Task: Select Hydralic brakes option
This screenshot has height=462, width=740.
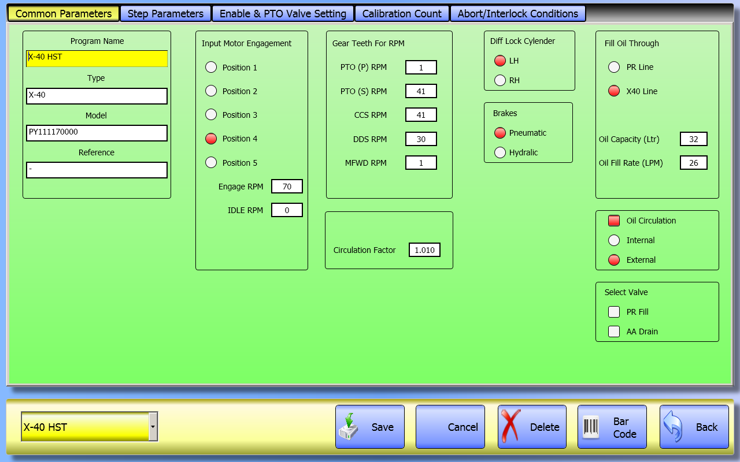Action: click(x=500, y=152)
